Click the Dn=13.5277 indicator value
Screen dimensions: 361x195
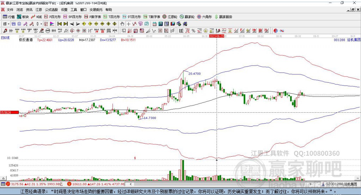108,40
